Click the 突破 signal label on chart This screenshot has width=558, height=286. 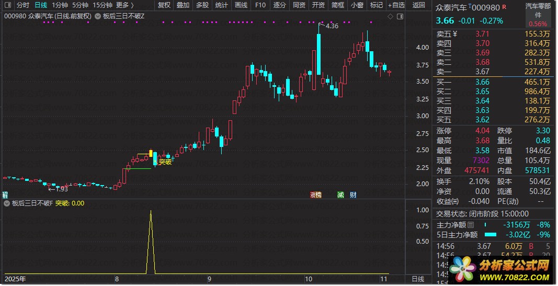point(165,162)
